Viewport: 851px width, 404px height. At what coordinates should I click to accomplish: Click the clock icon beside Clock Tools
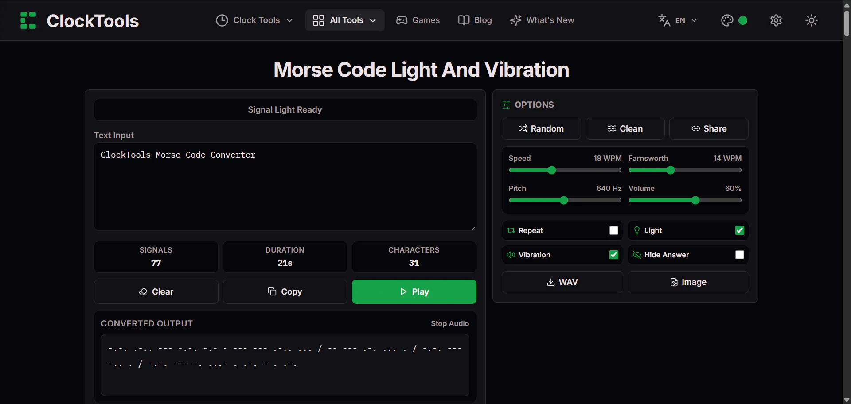pyautogui.click(x=222, y=20)
